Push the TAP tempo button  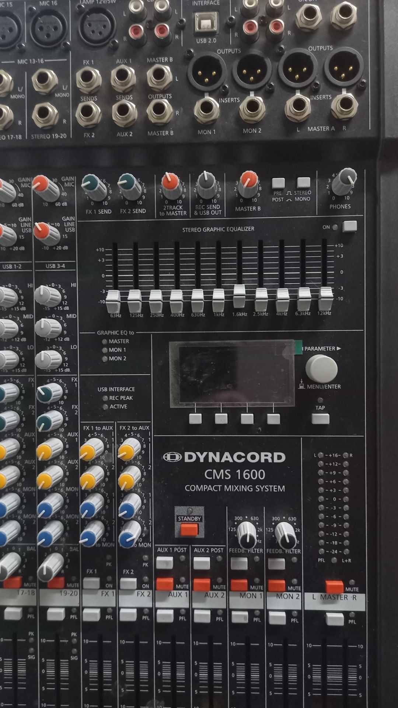pos(320,419)
